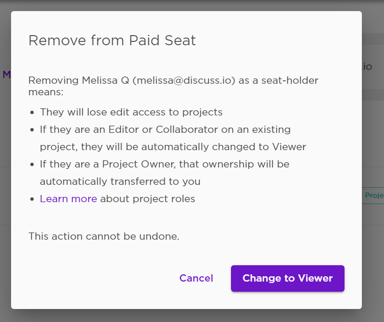
Task: Click the Remove from Paid Seat title
Action: pyautogui.click(x=112, y=40)
